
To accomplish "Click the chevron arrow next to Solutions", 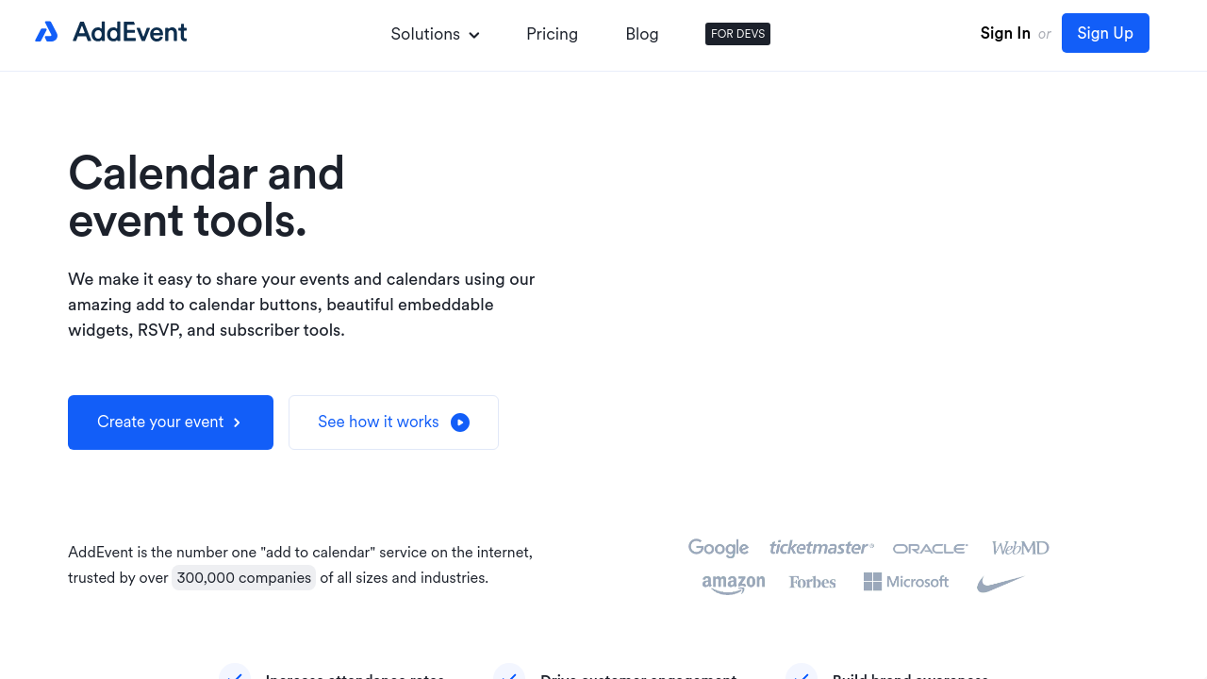I will (474, 35).
